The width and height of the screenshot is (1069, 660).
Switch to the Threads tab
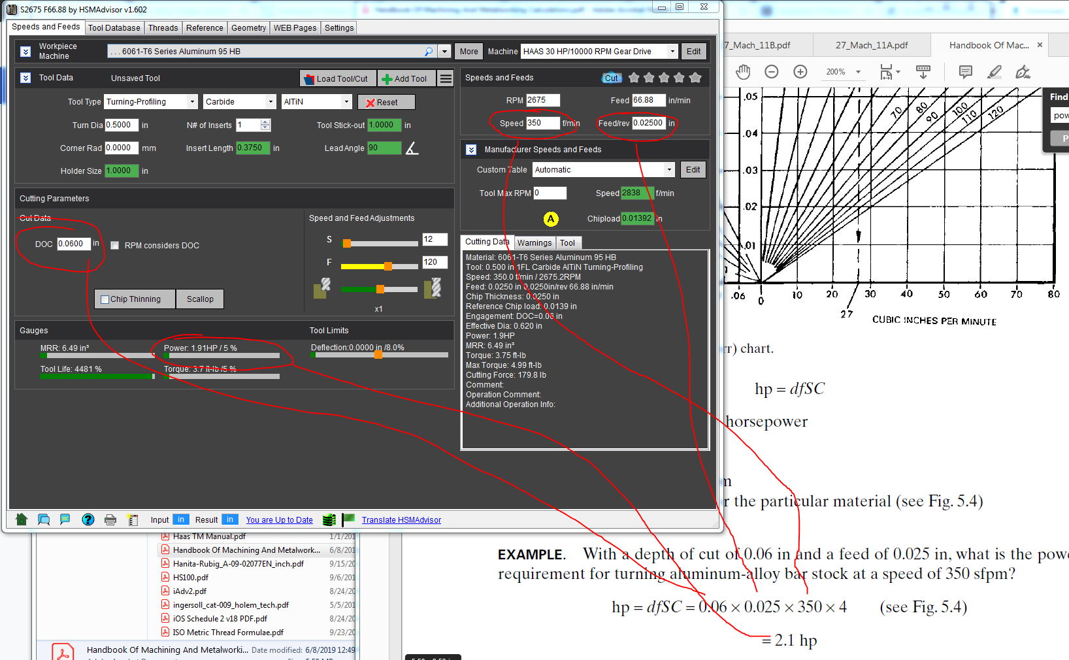[163, 27]
